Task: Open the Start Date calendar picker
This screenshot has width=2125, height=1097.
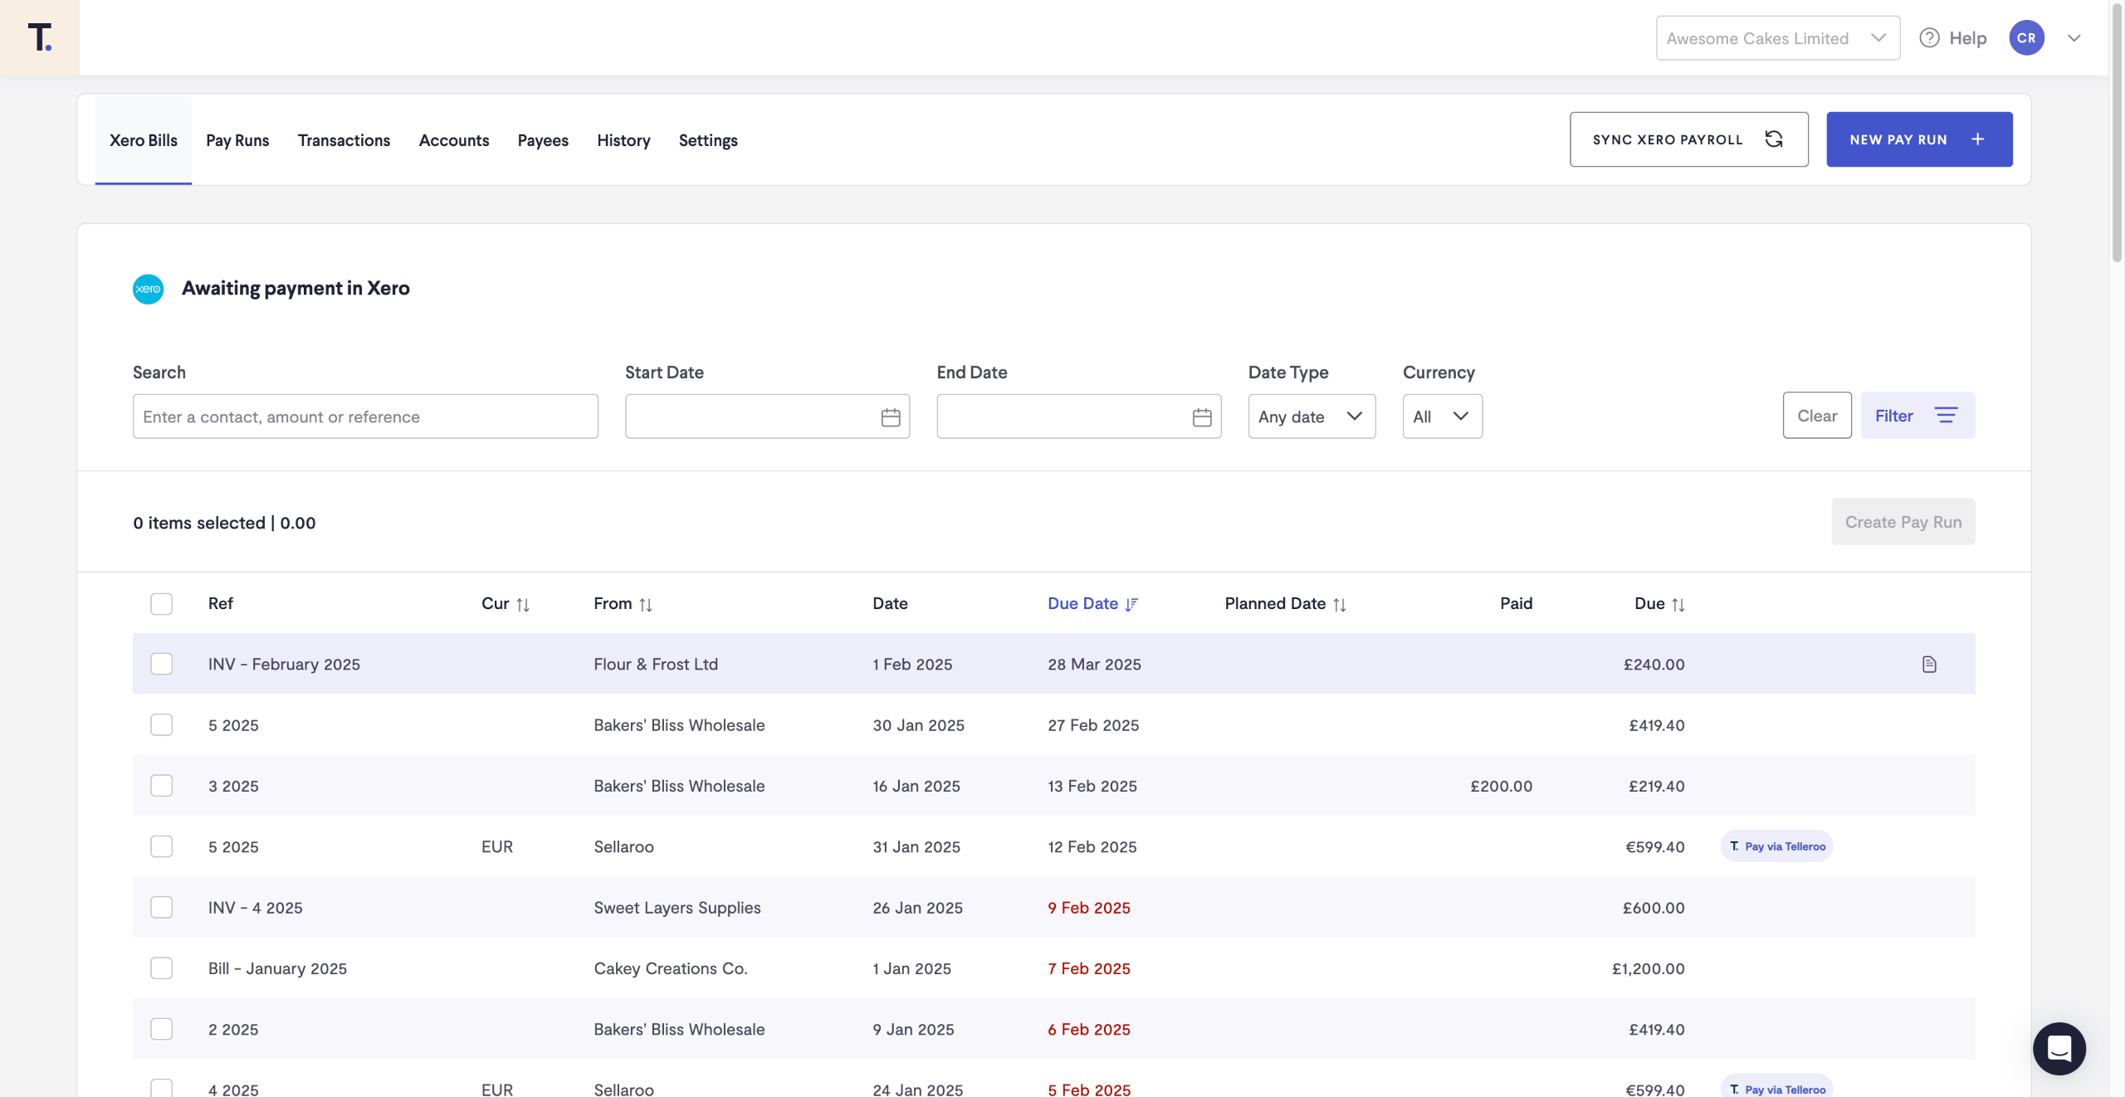Action: tap(890, 417)
